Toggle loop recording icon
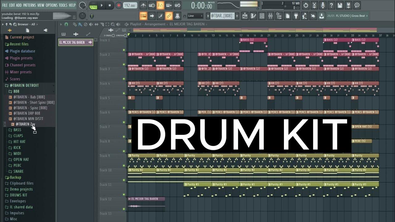This screenshot has height=222, width=395. pyautogui.click(x=177, y=5)
